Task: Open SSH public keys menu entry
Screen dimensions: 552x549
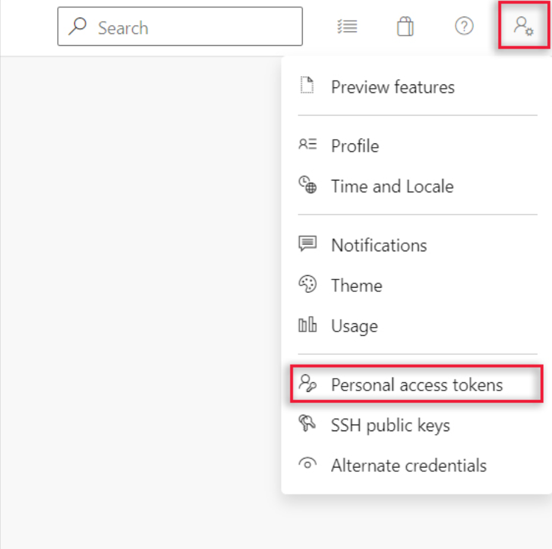Action: coord(390,426)
